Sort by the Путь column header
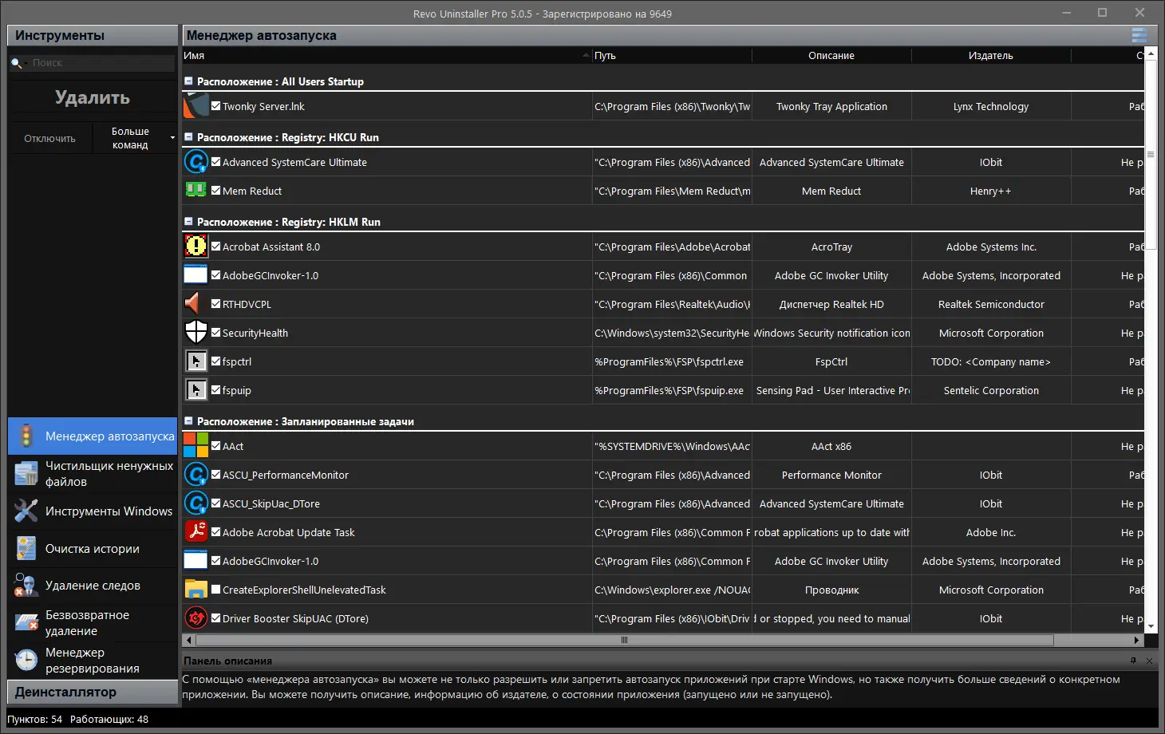 [x=672, y=56]
